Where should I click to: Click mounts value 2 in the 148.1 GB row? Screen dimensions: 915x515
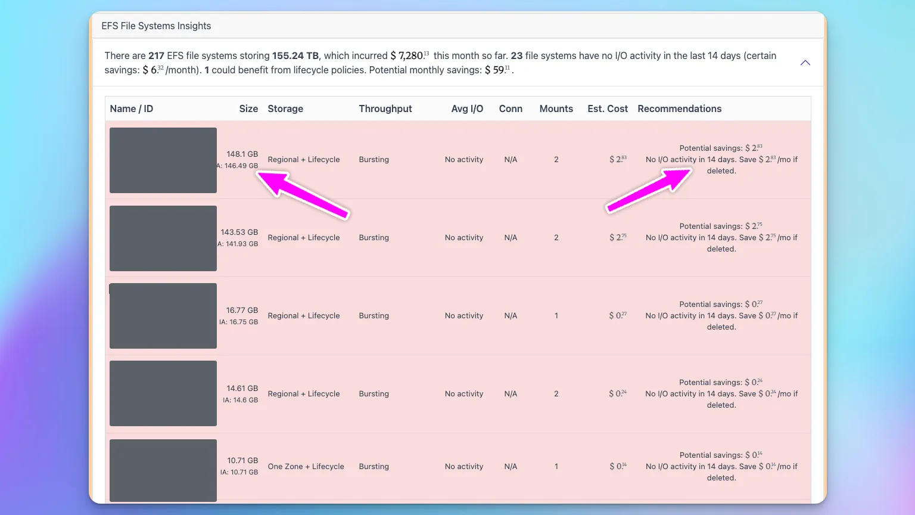coord(556,159)
